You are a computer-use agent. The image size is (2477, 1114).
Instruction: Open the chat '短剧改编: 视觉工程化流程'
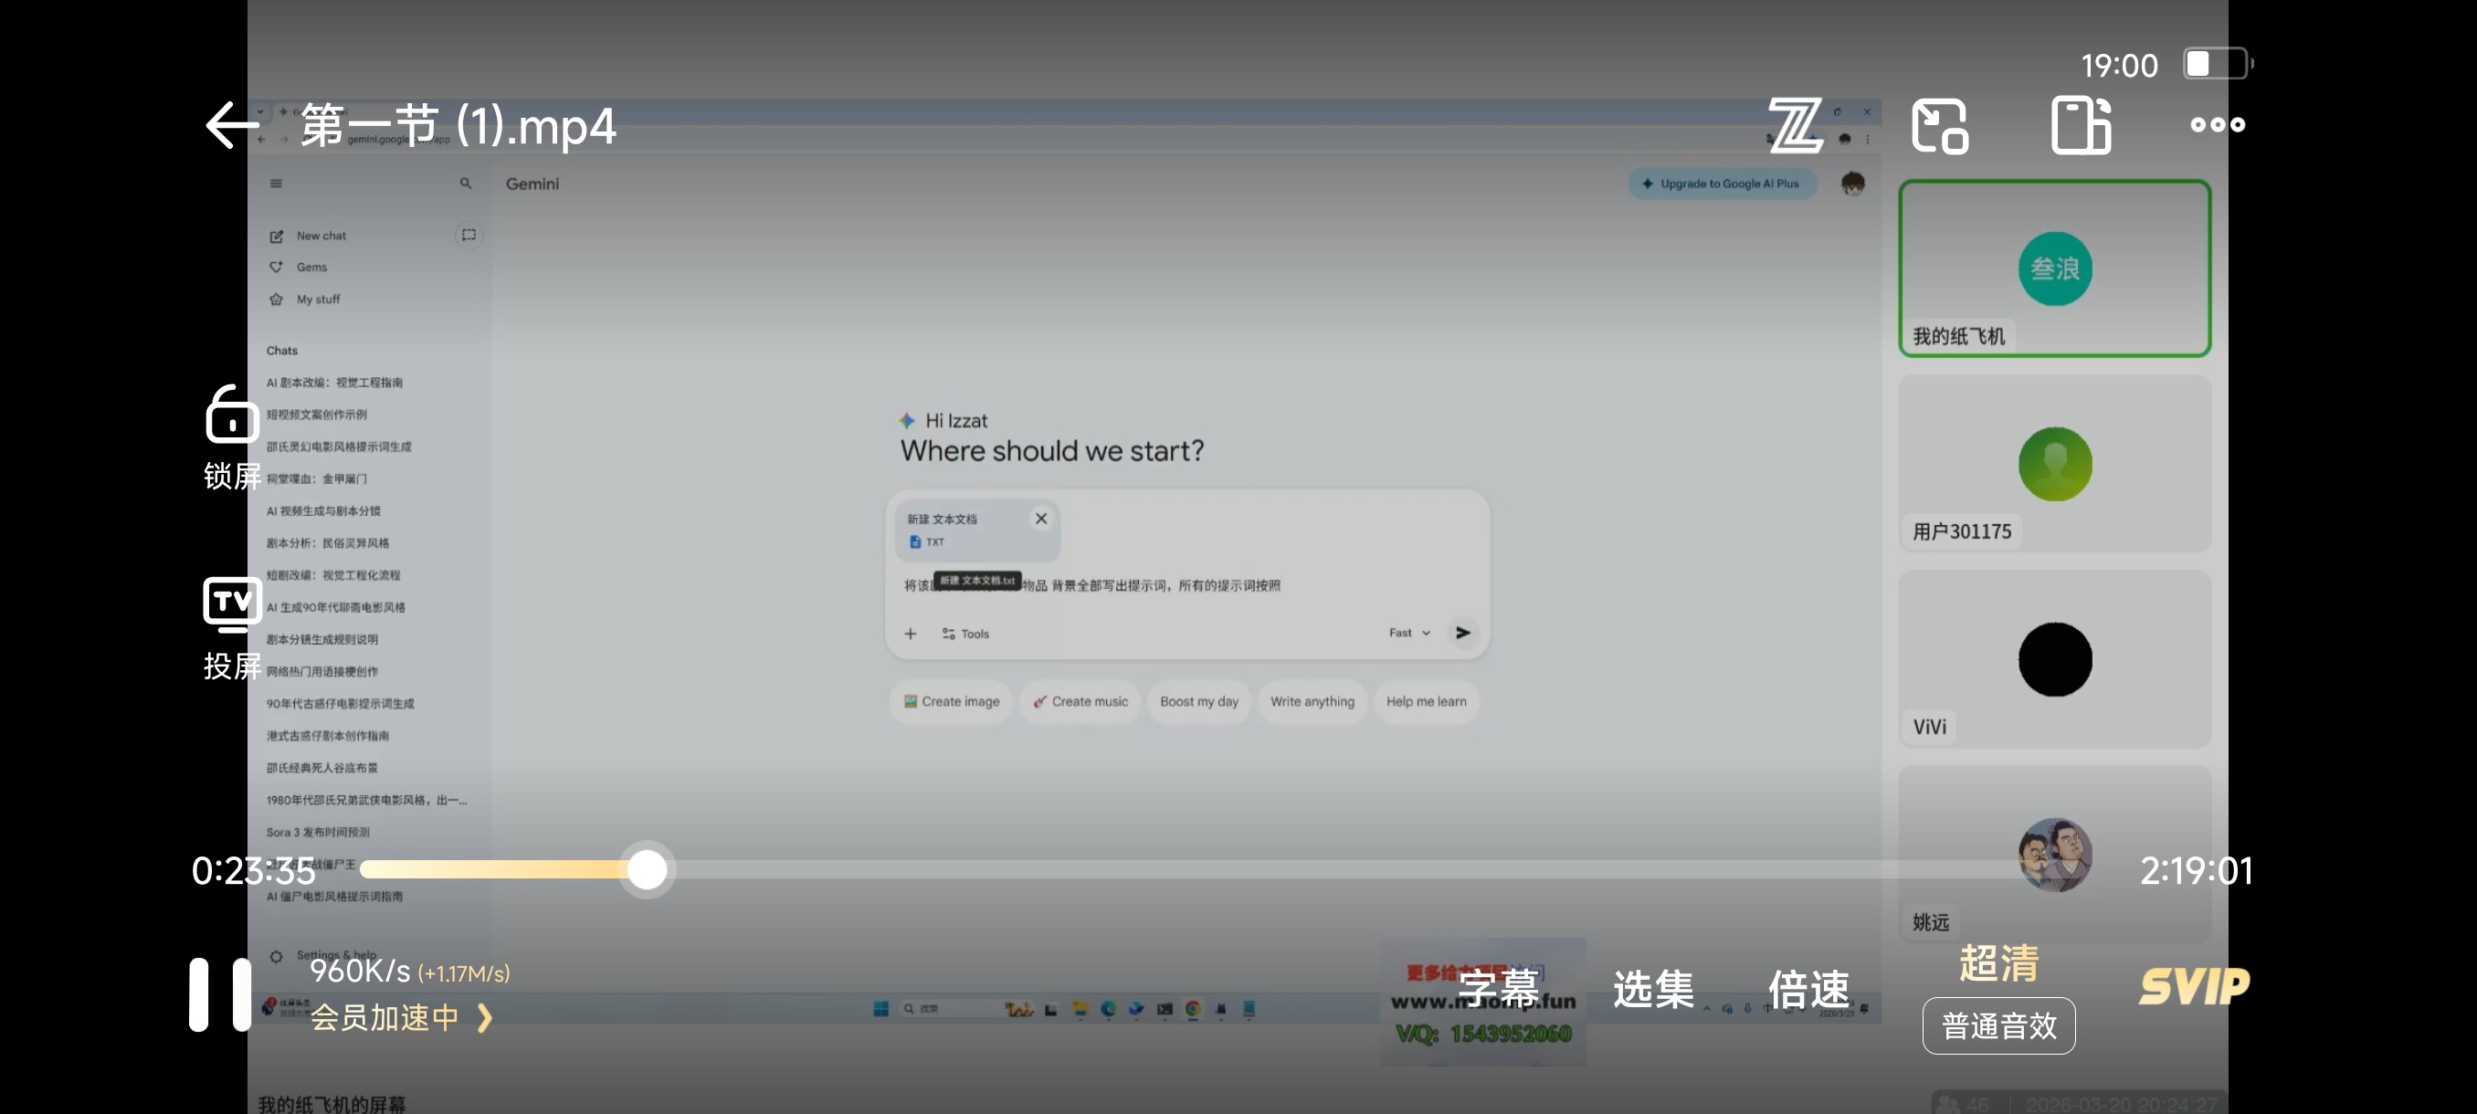coord(332,574)
